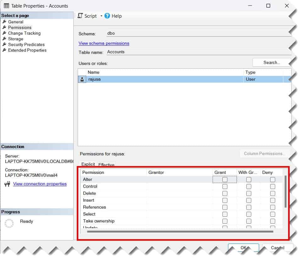Viewport: 301px width, 259px height.
Task: Click the user icon beside rajusa
Action: (x=82, y=79)
